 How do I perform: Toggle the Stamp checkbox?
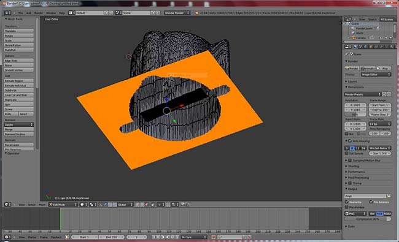[x=350, y=183]
